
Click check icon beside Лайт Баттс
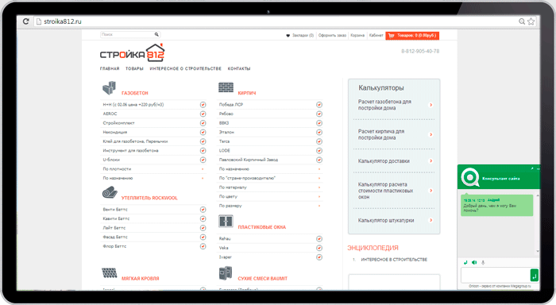click(203, 228)
